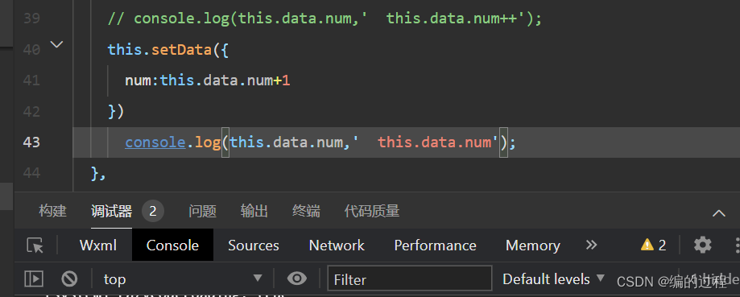Open the Network tab
Viewport: 740px width, 297px height.
[x=337, y=245]
